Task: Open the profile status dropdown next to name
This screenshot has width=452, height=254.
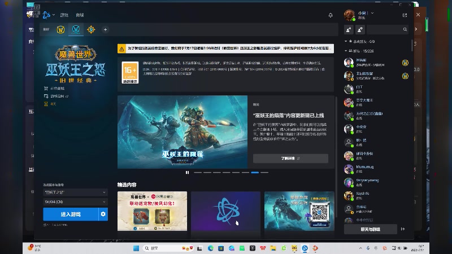Action: pyautogui.click(x=372, y=13)
